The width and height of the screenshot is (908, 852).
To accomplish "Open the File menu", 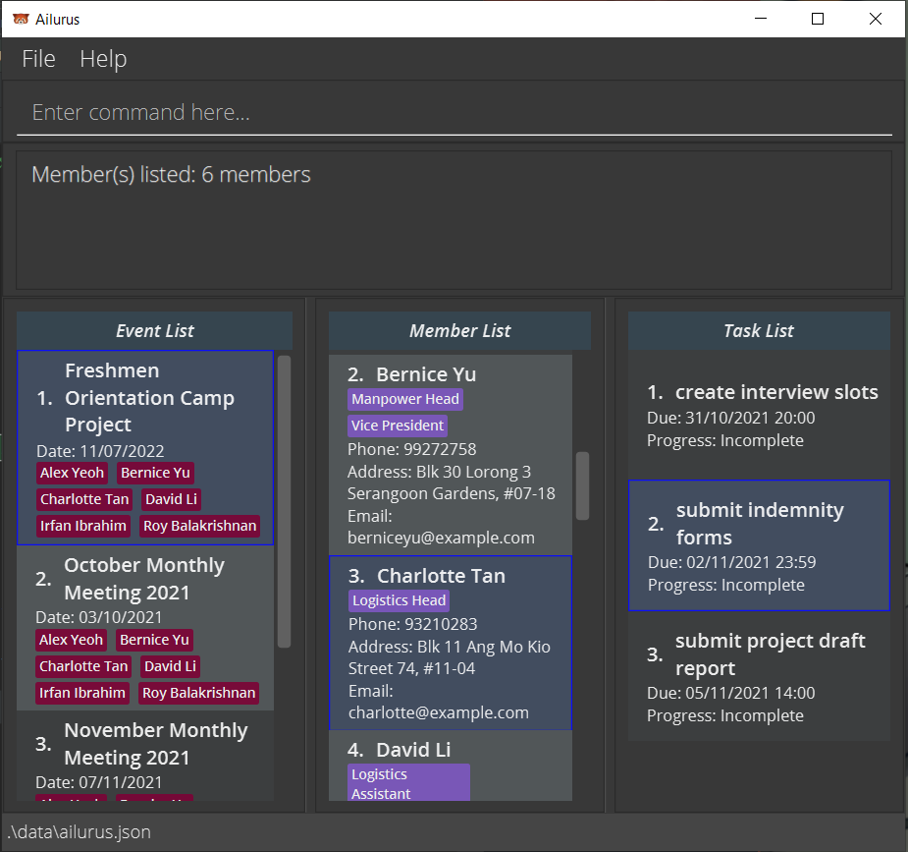I will (x=38, y=59).
